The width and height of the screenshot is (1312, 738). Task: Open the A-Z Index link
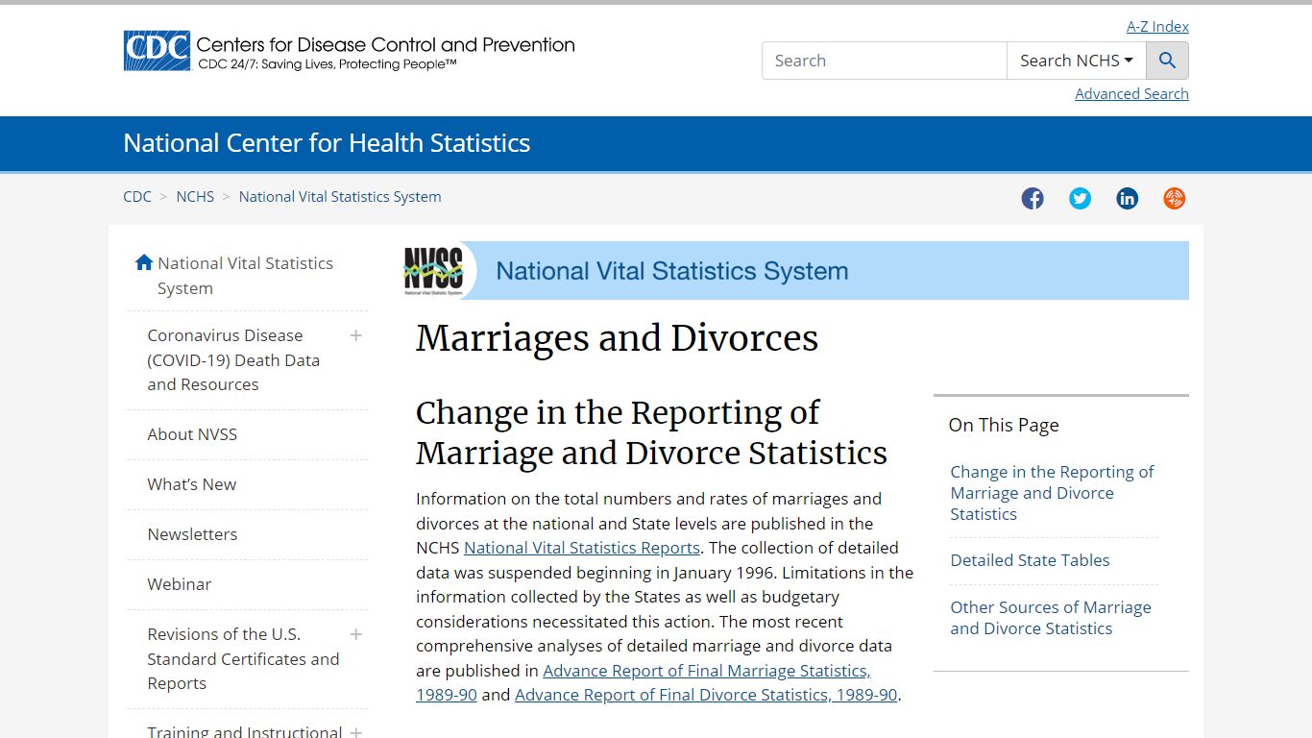click(1157, 27)
